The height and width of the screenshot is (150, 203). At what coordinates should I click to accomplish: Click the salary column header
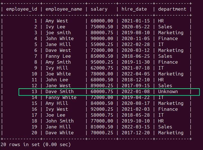pos(99,9)
